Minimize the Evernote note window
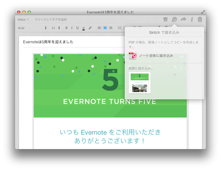Image resolution: width=221 pixels, height=170 pixels. click(24, 12)
